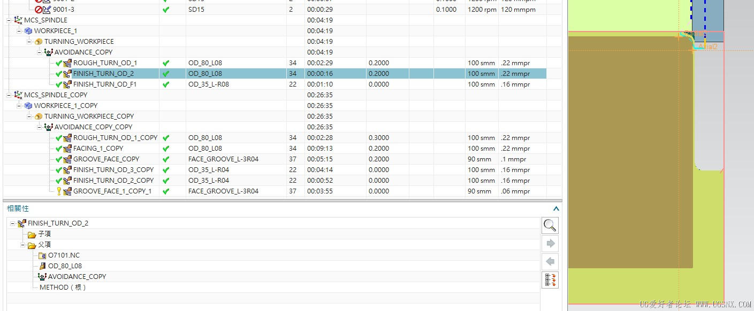Click the 90 smm speed in GROOVE_FACE_COPY row
The height and width of the screenshot is (311, 754).
[x=479, y=159]
